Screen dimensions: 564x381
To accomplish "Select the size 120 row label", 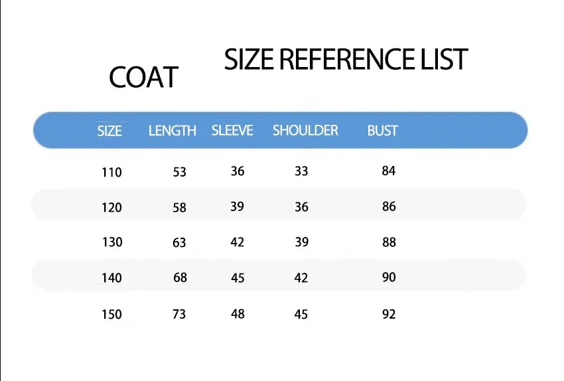I will [x=111, y=208].
